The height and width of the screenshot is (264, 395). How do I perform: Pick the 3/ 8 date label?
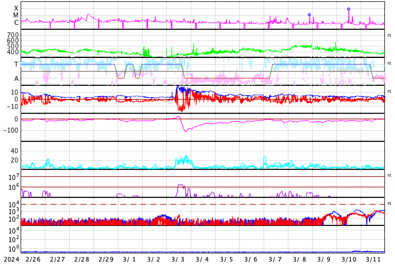point(299,259)
